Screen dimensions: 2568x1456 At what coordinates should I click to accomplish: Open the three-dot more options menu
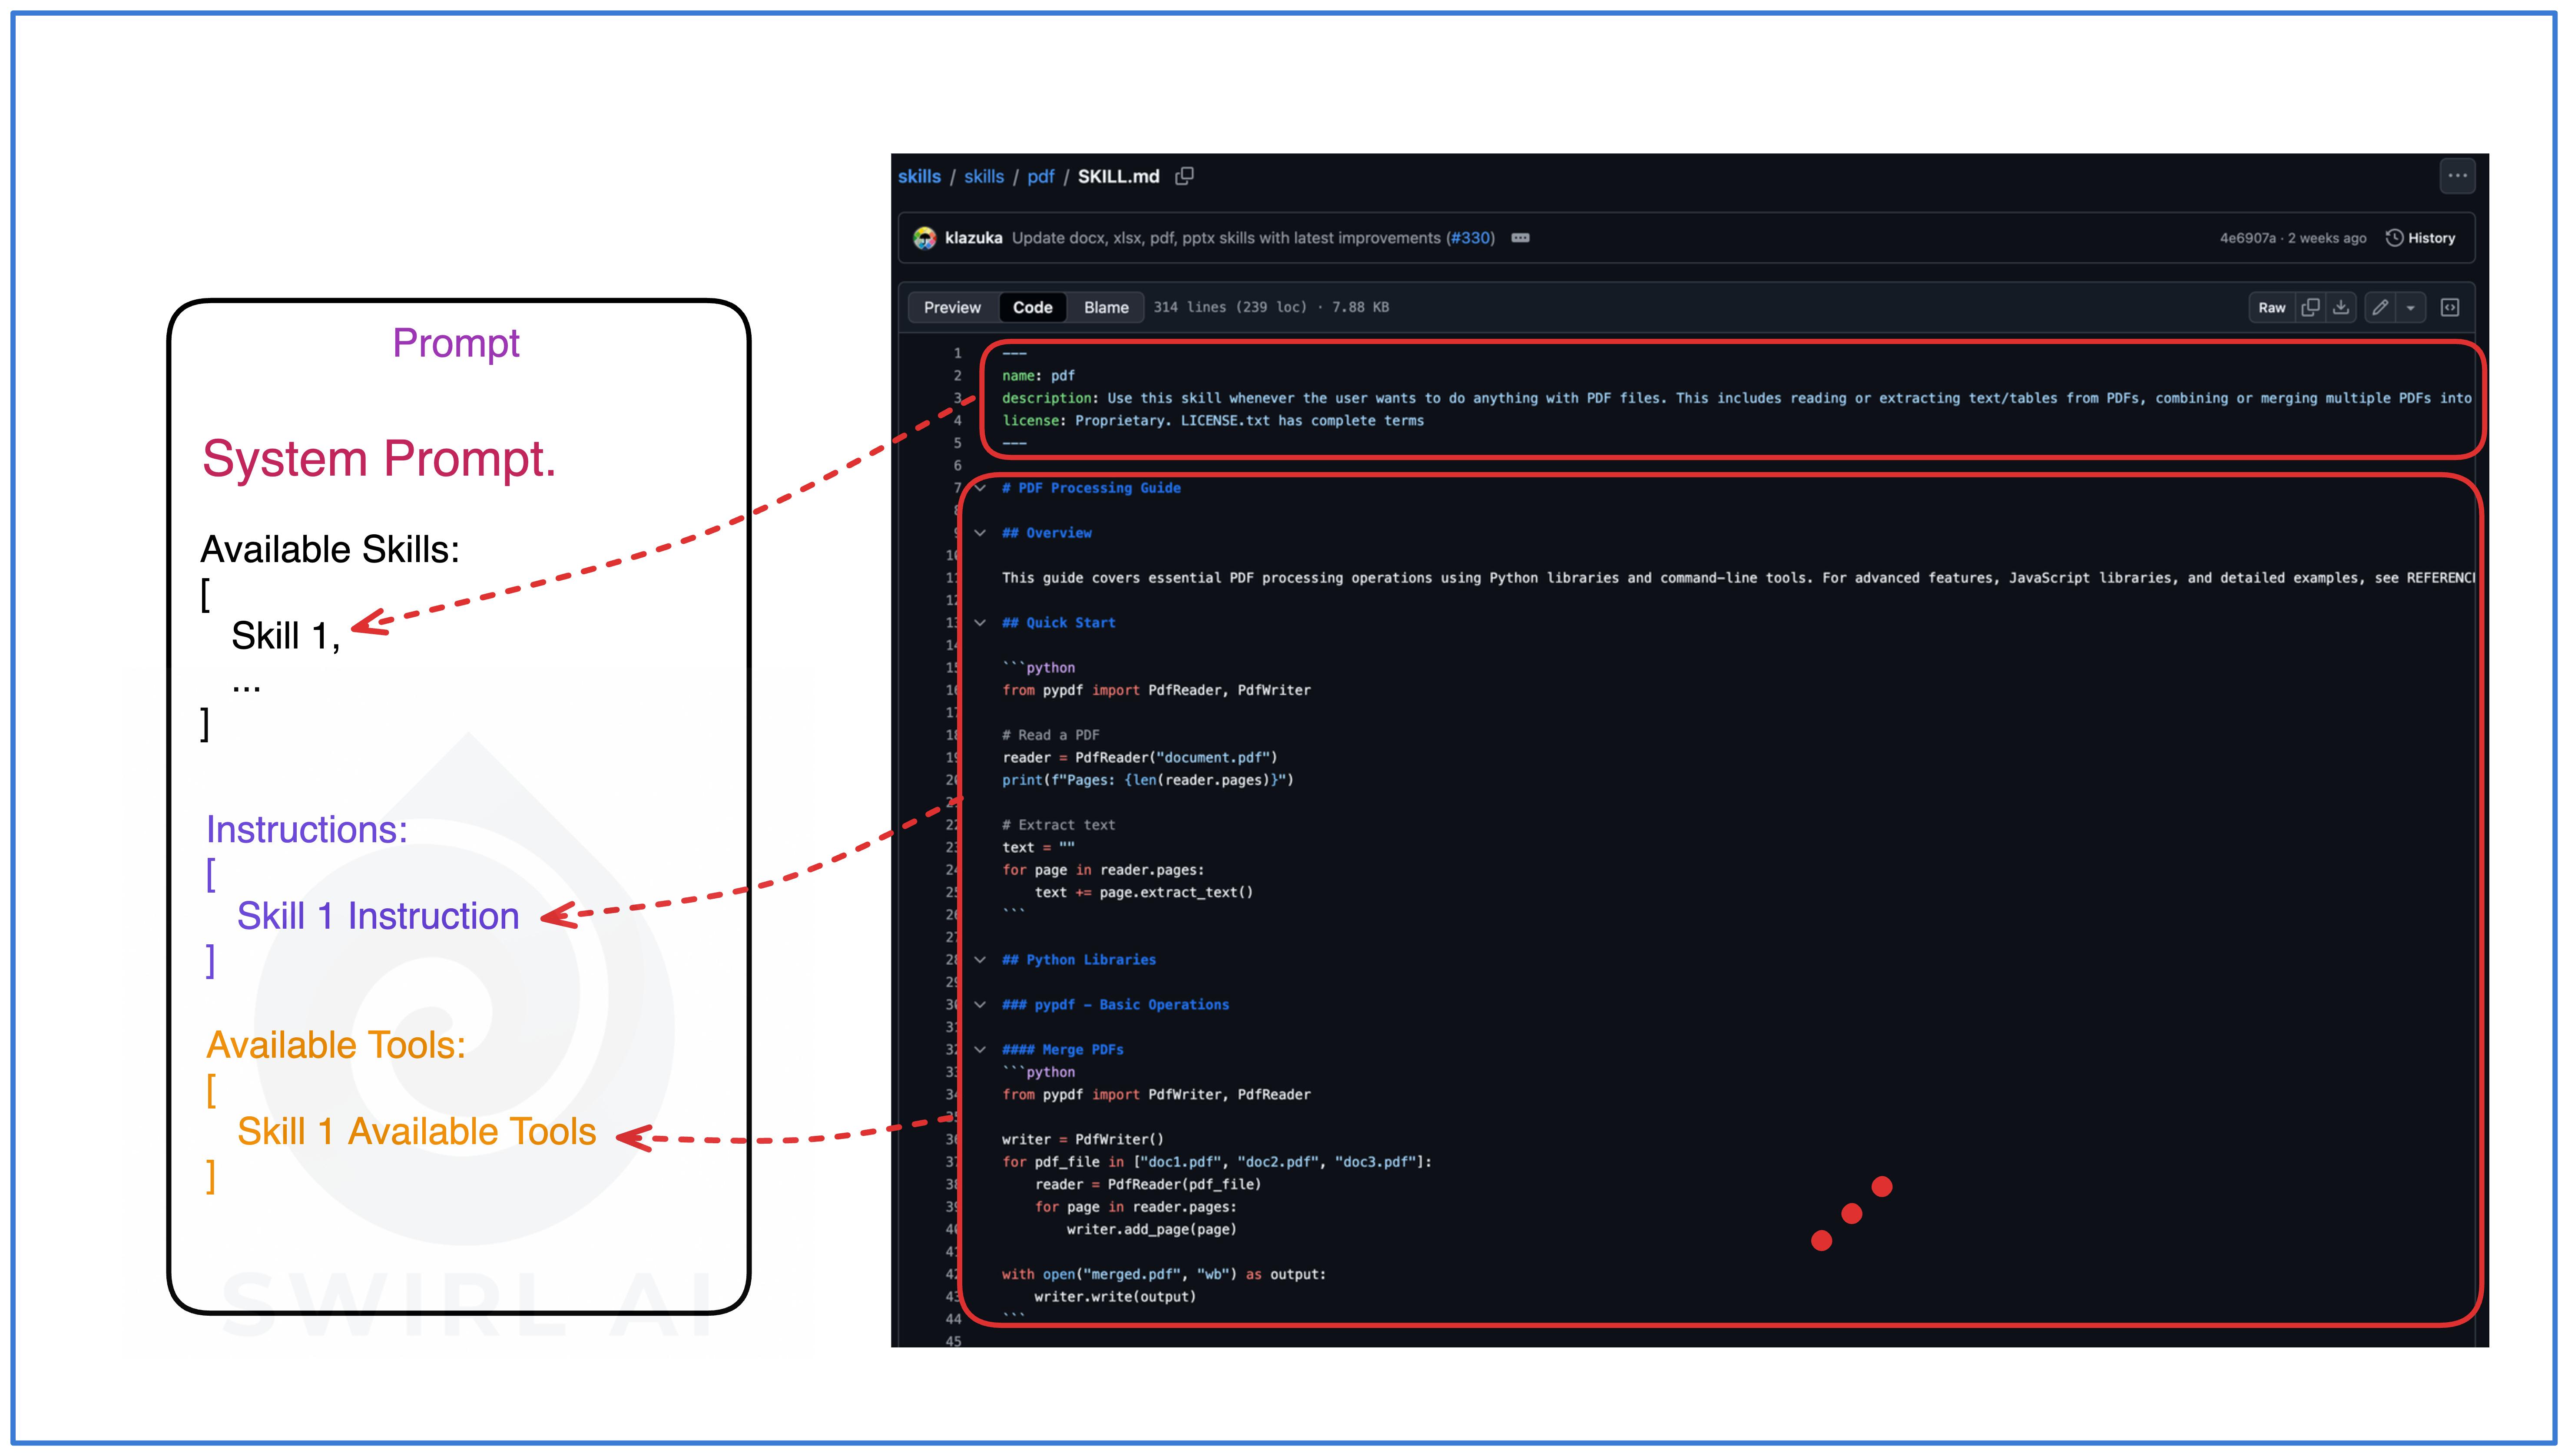pyautogui.click(x=2457, y=176)
